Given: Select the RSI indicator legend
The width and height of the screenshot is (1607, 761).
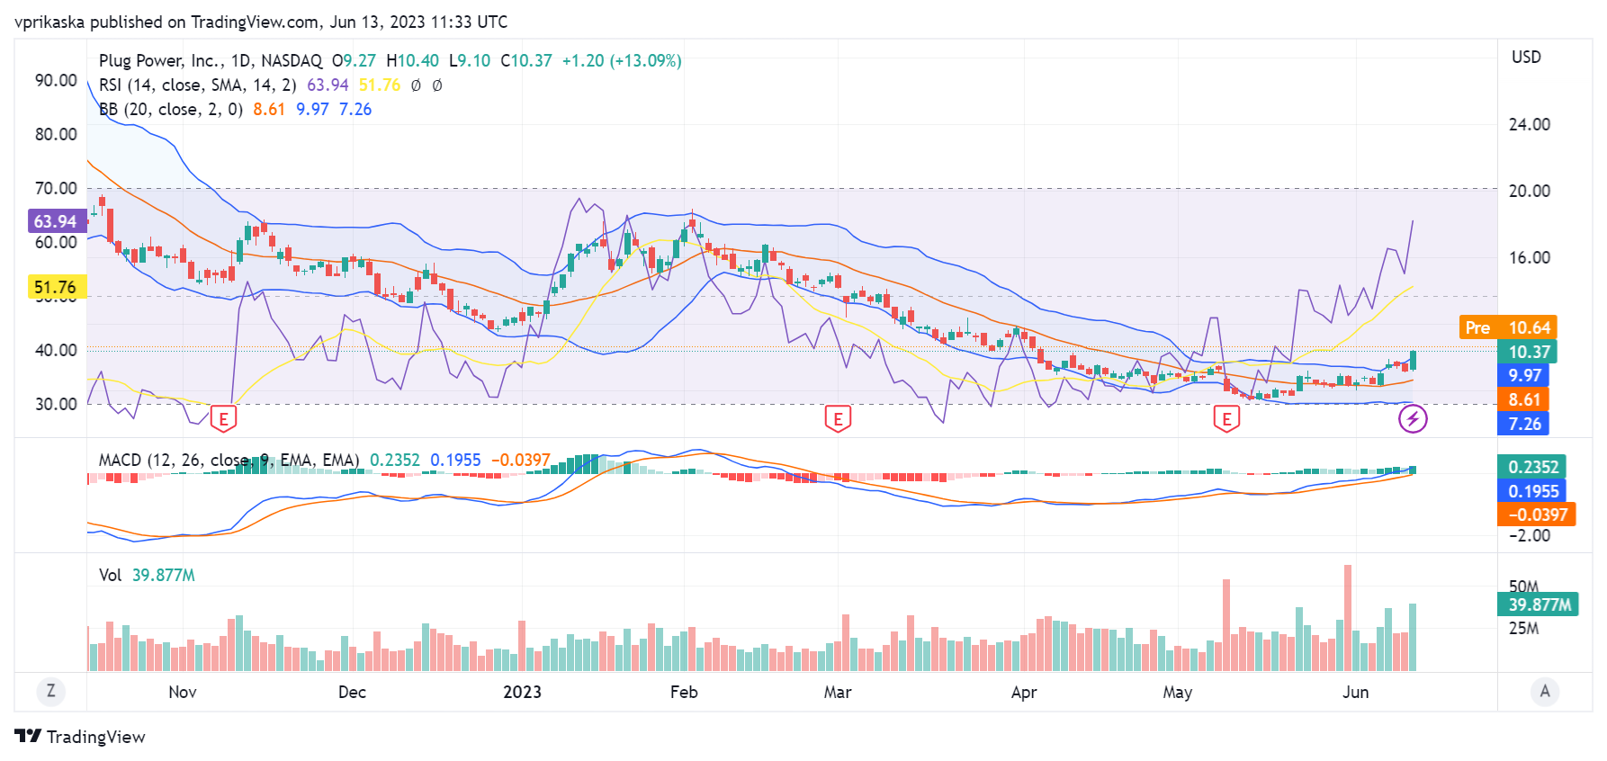Looking at the screenshot, I should coord(198,85).
